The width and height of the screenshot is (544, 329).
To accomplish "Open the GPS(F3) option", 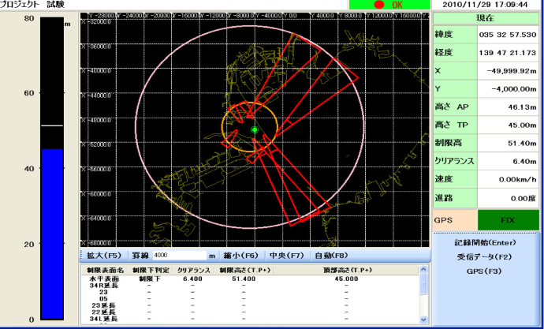I will click(486, 271).
